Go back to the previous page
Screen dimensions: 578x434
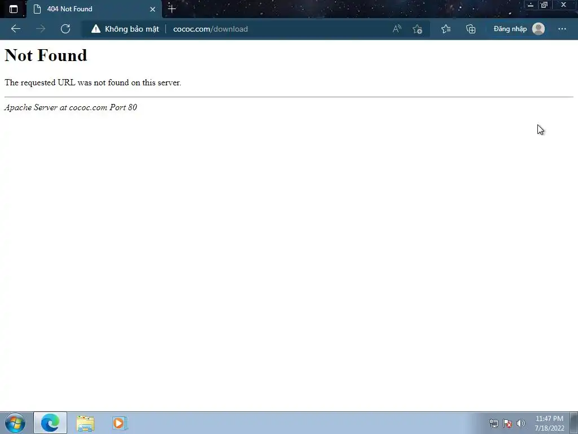[15, 29]
